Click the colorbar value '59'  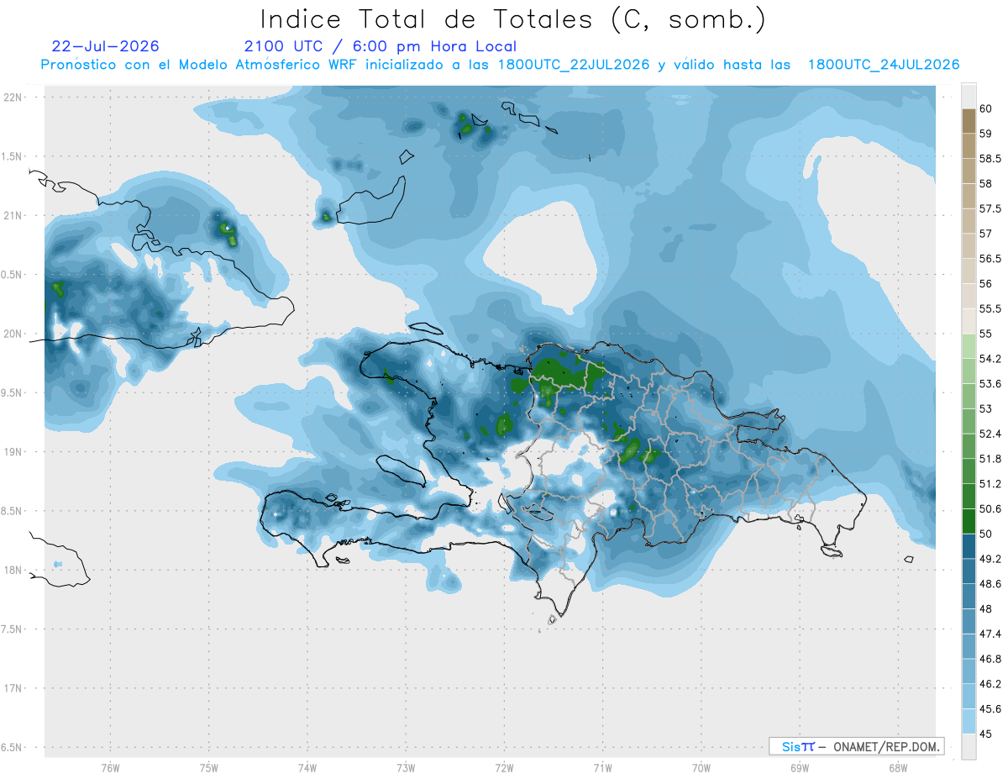[x=986, y=134]
